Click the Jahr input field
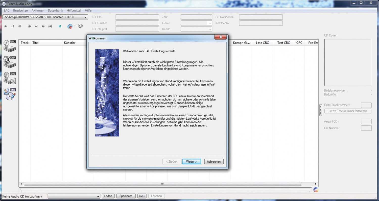 pyautogui.click(x=196, y=17)
